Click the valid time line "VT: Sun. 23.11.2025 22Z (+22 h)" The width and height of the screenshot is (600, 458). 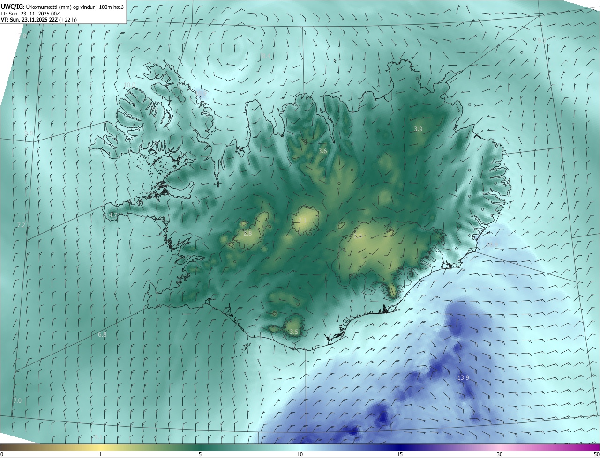coord(39,20)
